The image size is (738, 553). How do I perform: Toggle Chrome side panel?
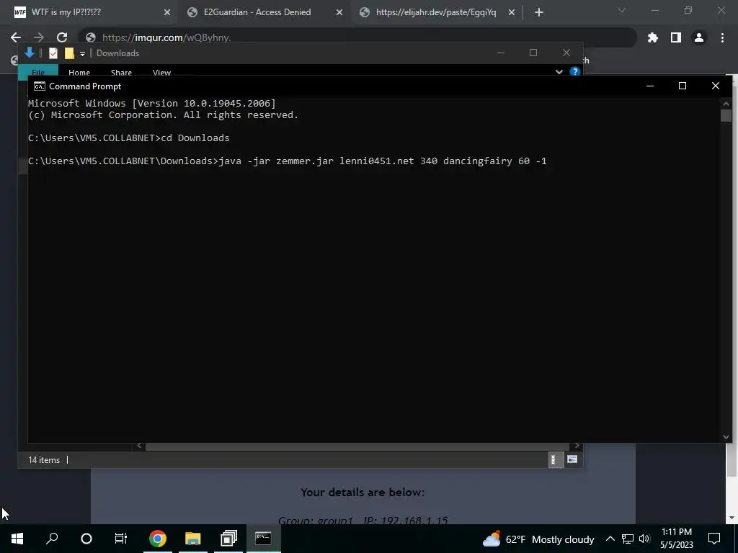click(x=676, y=37)
